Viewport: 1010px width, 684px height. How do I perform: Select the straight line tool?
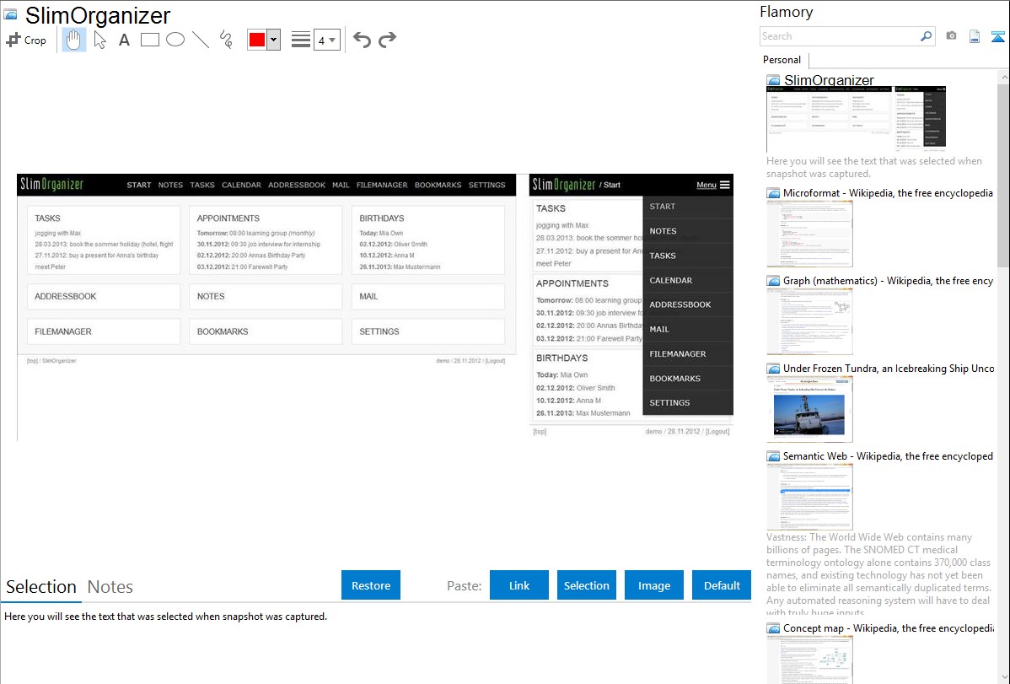pyautogui.click(x=201, y=40)
